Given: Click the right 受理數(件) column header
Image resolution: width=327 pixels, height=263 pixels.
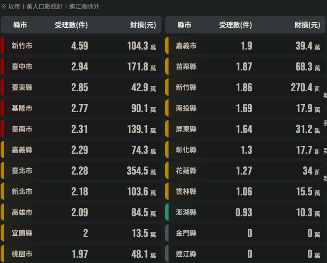Looking at the screenshot, I should 236,25.
